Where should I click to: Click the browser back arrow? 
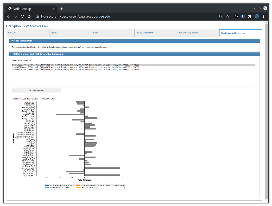9,16
